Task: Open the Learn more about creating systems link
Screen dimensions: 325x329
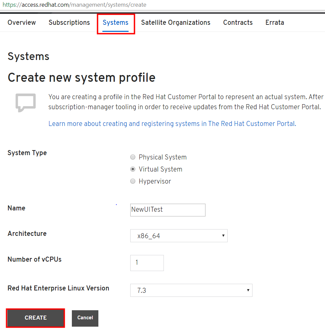Action: coord(172,124)
